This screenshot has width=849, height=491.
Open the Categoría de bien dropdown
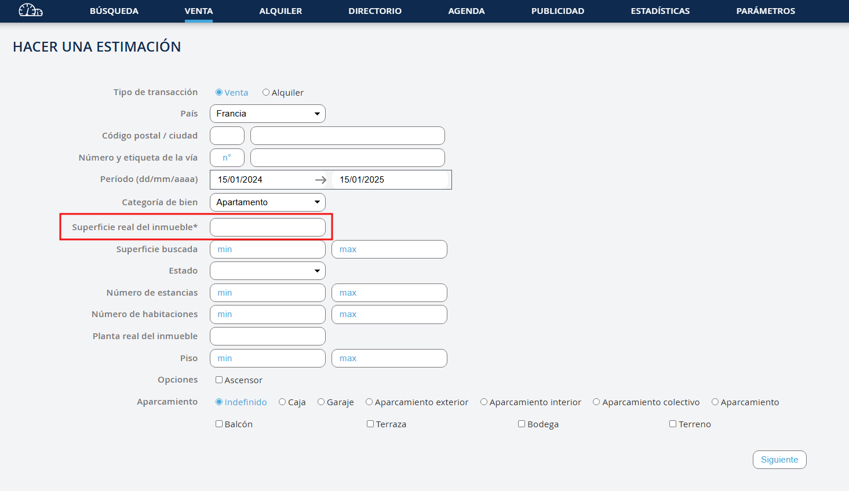pos(267,202)
